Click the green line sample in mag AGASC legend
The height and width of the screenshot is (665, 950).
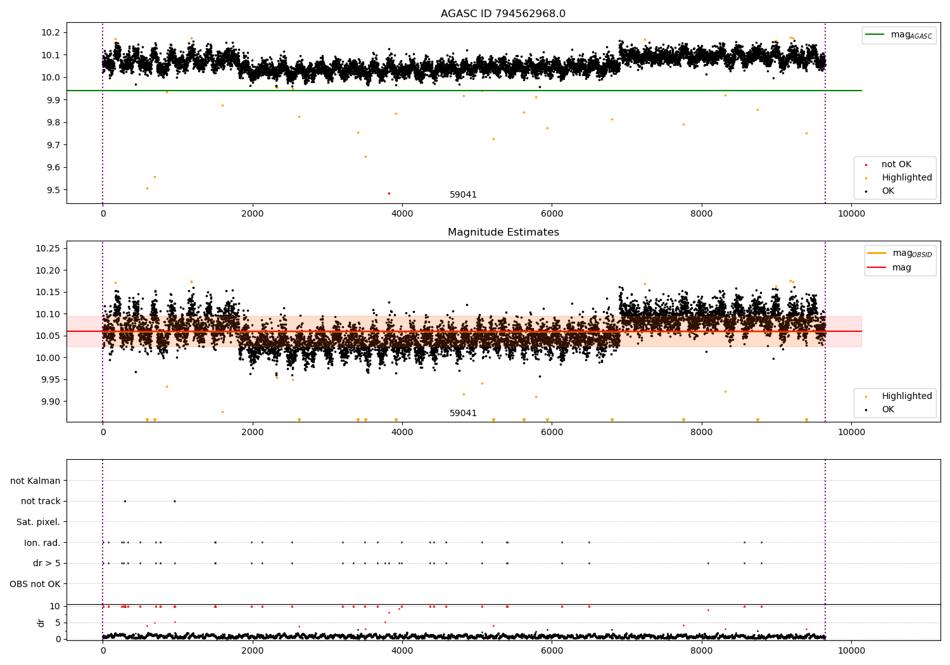pos(875,35)
